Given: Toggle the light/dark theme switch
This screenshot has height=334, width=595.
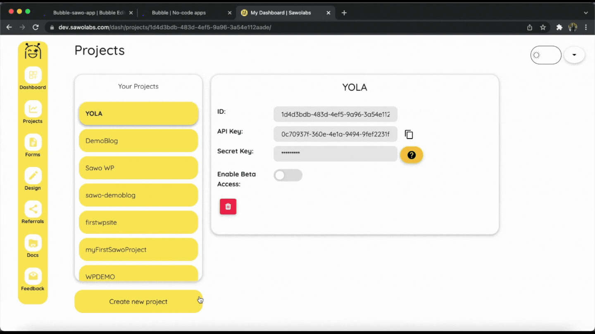Looking at the screenshot, I should pyautogui.click(x=546, y=55).
